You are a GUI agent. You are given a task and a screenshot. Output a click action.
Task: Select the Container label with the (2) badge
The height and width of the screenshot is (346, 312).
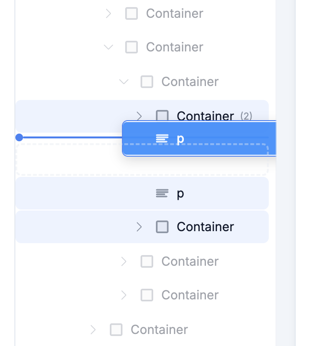click(x=205, y=116)
